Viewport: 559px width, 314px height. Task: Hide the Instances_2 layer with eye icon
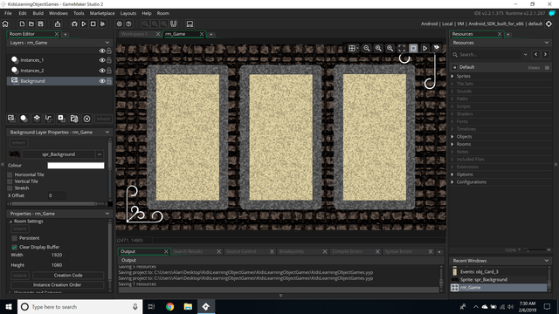click(x=102, y=71)
